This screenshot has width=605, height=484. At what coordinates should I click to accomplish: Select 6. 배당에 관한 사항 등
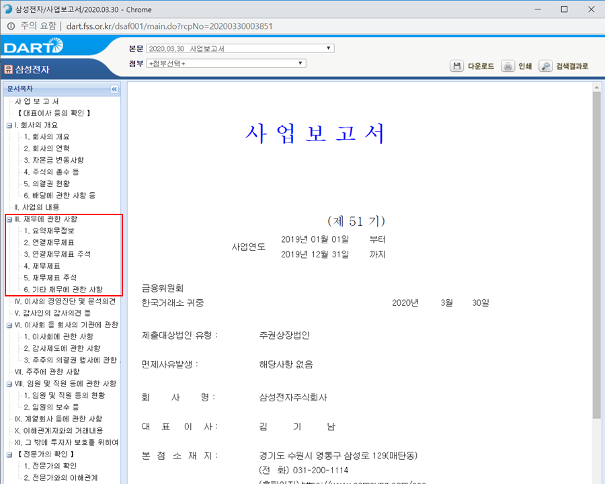[x=59, y=196]
